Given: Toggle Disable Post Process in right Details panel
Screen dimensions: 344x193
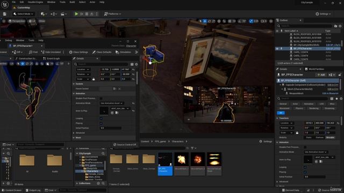Looking at the screenshot, I should point(305,147).
